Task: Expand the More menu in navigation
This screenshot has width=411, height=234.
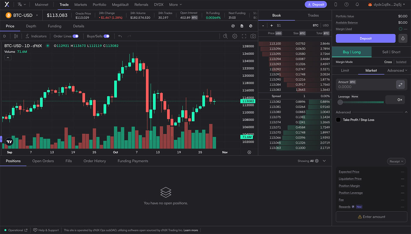Action: 175,5
